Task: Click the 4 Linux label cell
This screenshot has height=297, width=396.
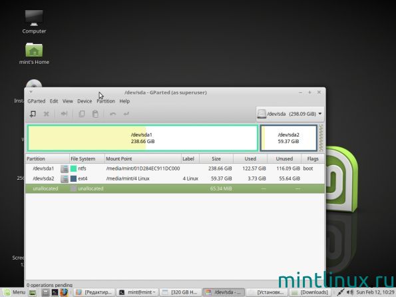Action: [190, 178]
